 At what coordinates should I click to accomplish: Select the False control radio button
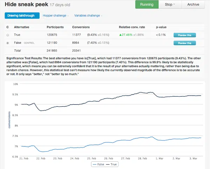[x=8, y=43]
